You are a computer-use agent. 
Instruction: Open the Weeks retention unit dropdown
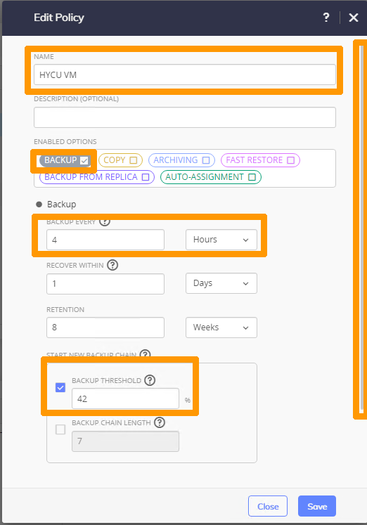click(221, 328)
